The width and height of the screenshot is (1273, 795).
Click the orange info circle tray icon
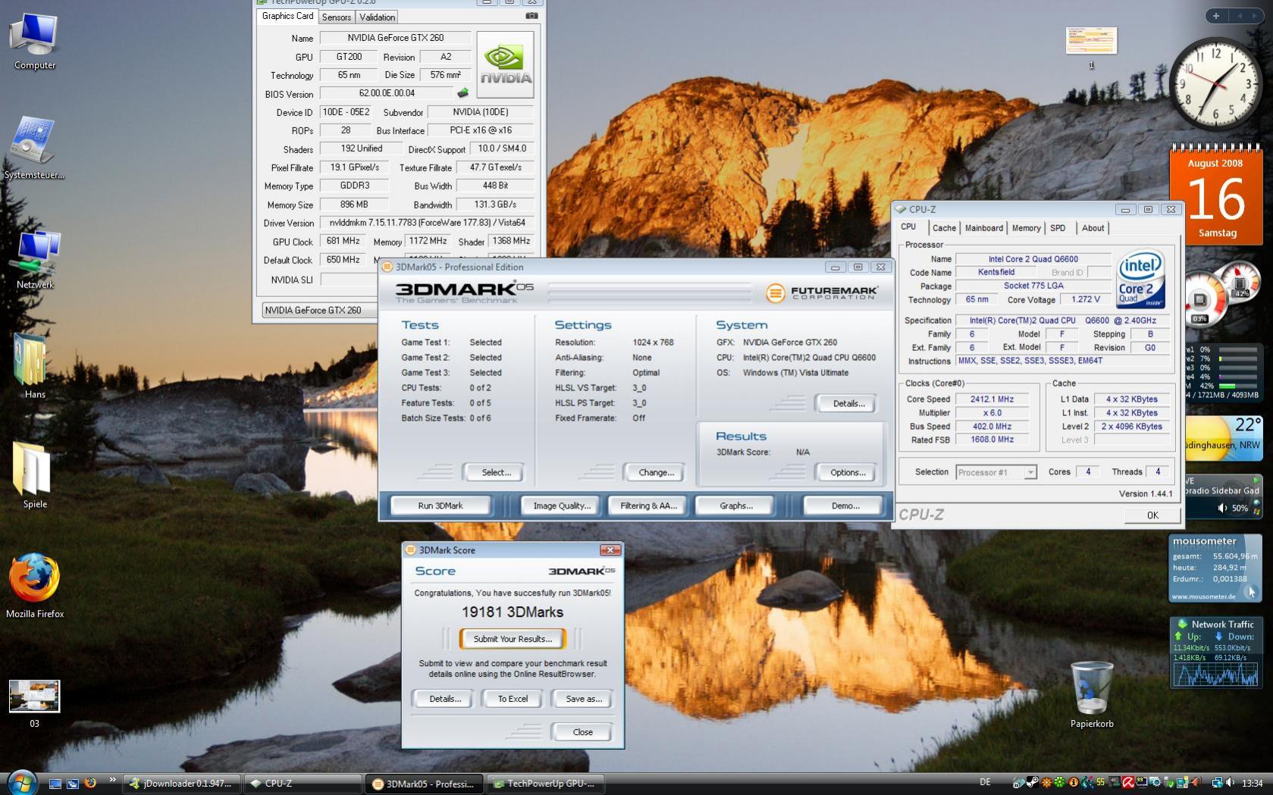1073,783
